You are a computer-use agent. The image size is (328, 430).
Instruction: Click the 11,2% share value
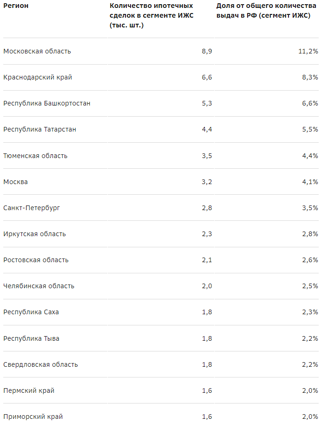coord(308,51)
